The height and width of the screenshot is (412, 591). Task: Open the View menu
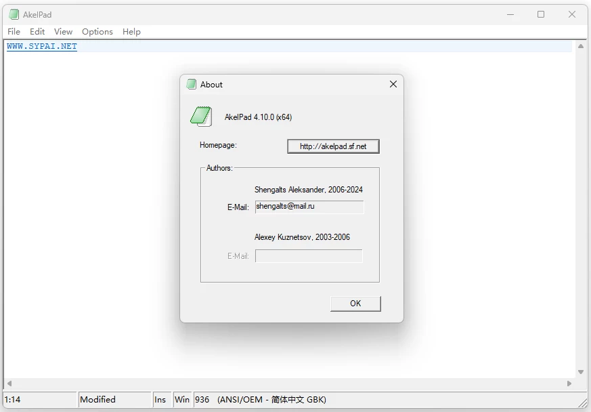tap(62, 31)
